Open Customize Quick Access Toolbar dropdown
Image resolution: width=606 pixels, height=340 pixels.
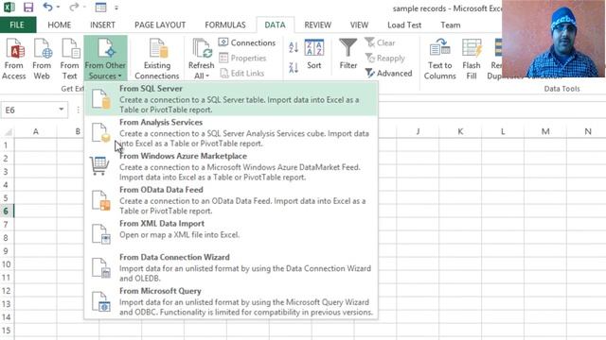point(116,8)
